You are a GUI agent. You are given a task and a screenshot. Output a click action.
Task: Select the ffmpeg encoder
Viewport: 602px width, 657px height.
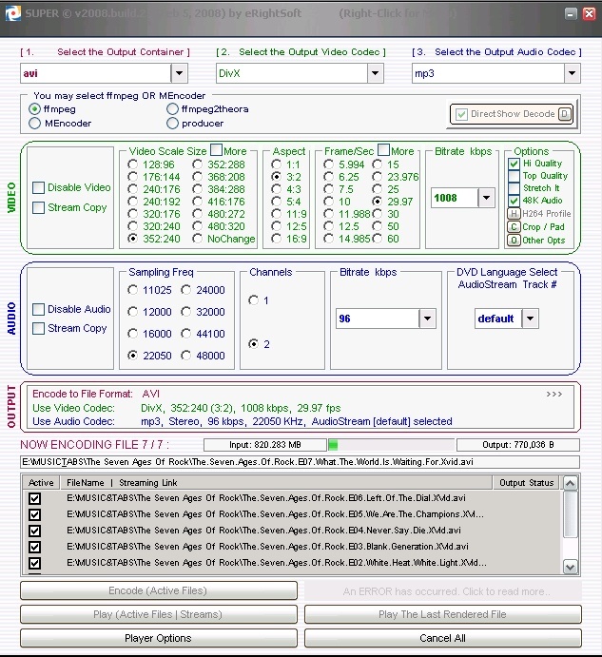(x=35, y=109)
